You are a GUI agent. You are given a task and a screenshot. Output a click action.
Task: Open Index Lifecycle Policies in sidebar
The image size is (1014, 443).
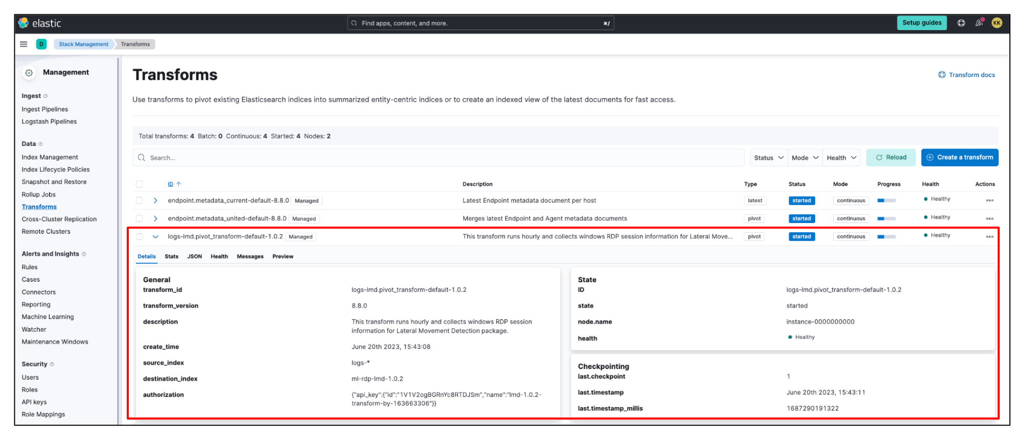pos(56,169)
